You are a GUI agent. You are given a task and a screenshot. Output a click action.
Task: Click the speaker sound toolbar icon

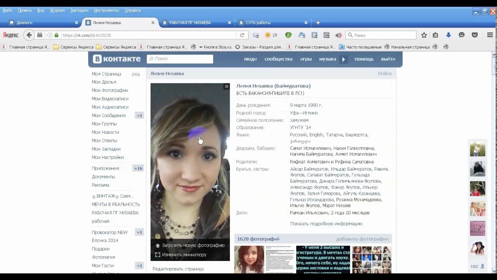click(x=338, y=35)
